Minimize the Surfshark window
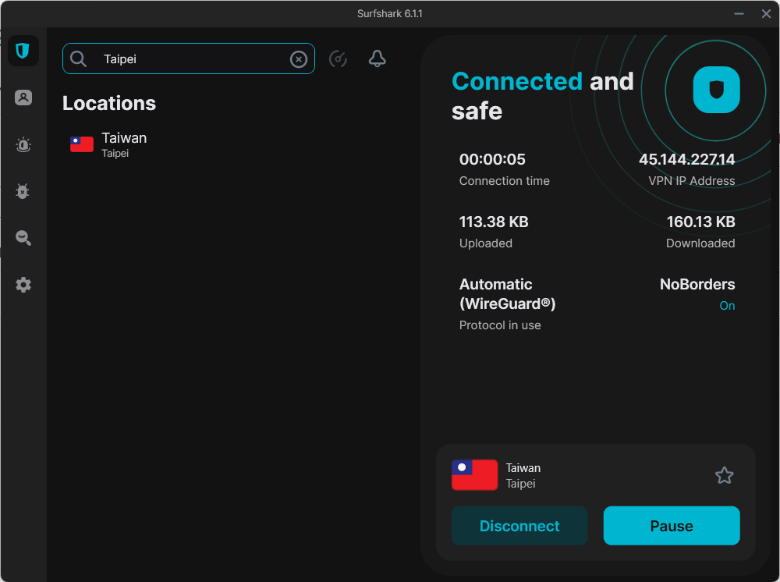The width and height of the screenshot is (780, 582). 739,13
